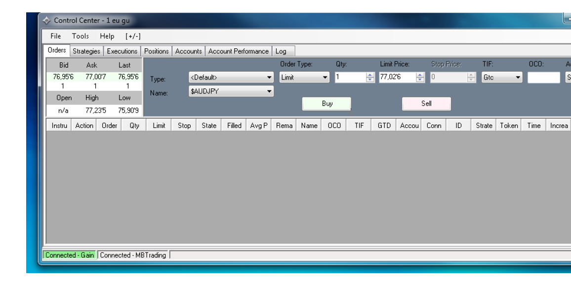This screenshot has width=571, height=285.
Task: Sort by the Avg P column header
Action: [x=259, y=125]
